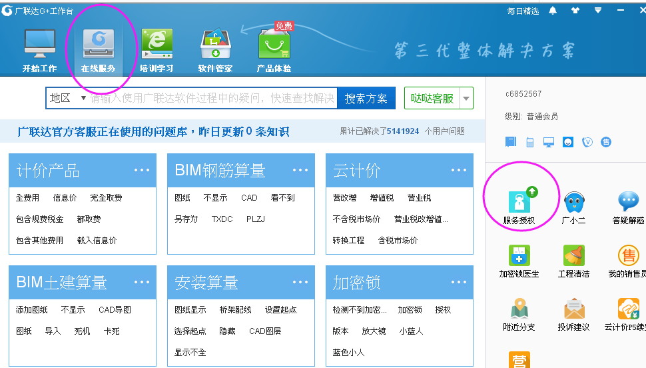Image resolution: width=646 pixels, height=368 pixels.
Task: Click the 放大镜 keyword
Action: pyautogui.click(x=374, y=331)
